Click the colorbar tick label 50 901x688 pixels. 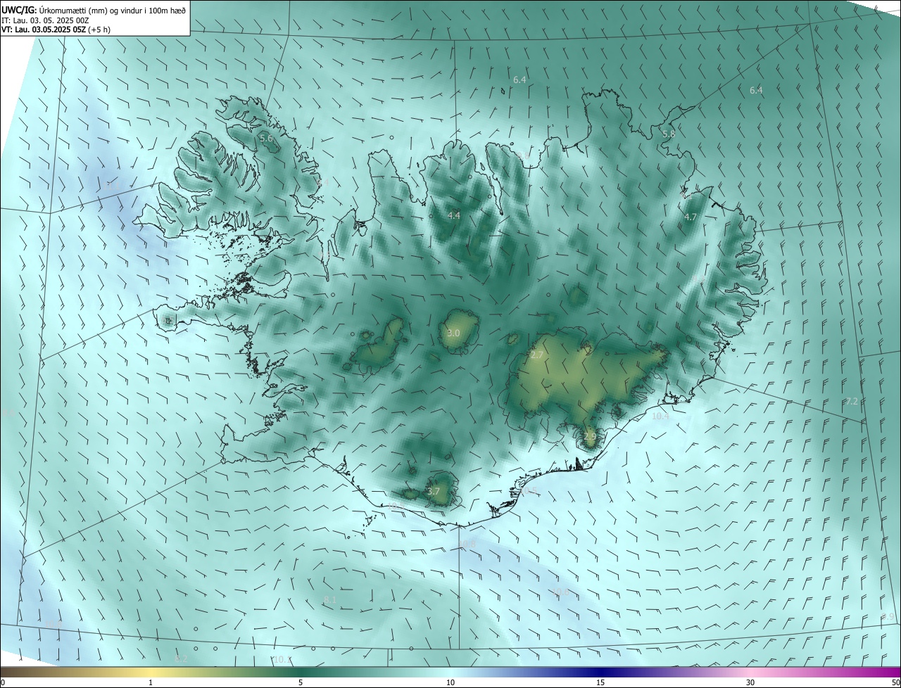coord(895,682)
